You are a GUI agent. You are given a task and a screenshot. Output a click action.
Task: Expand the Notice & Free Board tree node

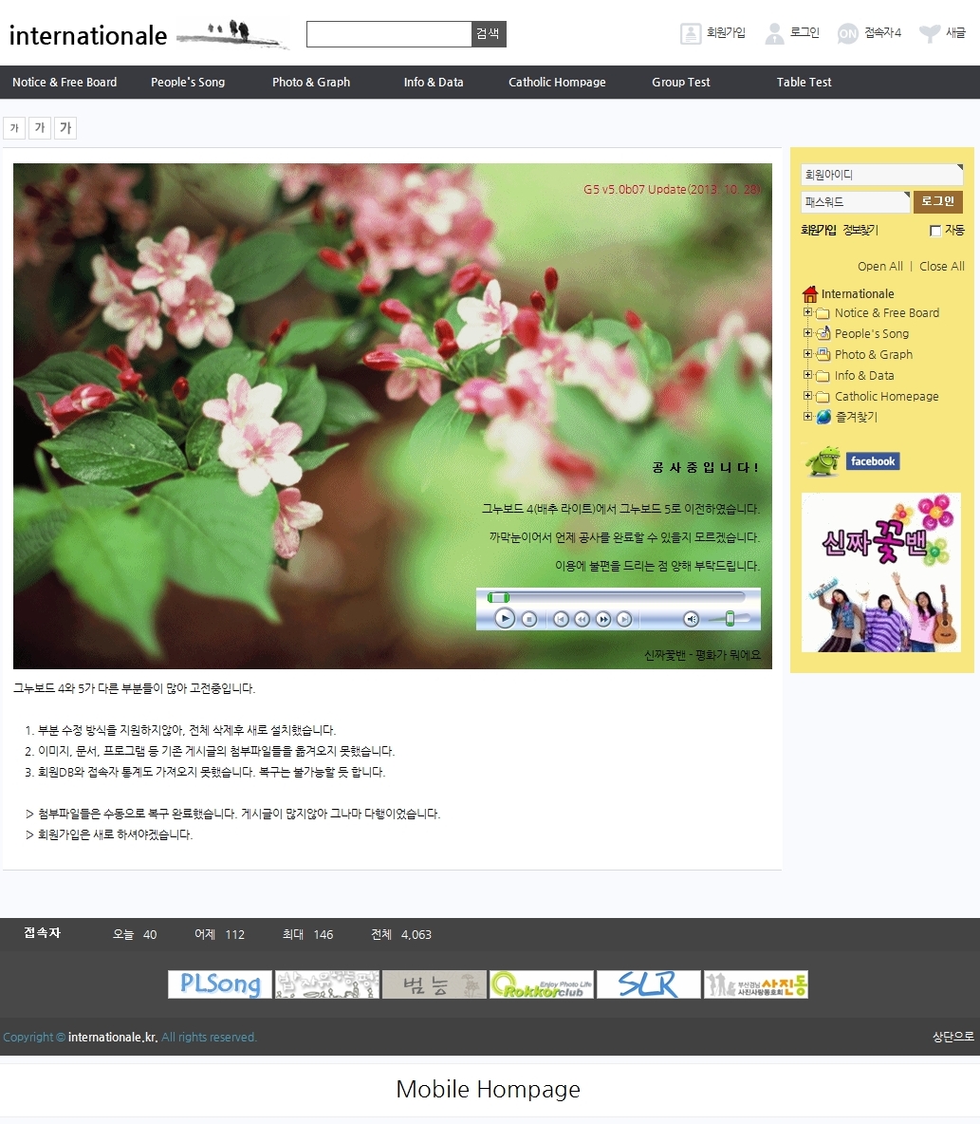pyautogui.click(x=808, y=312)
